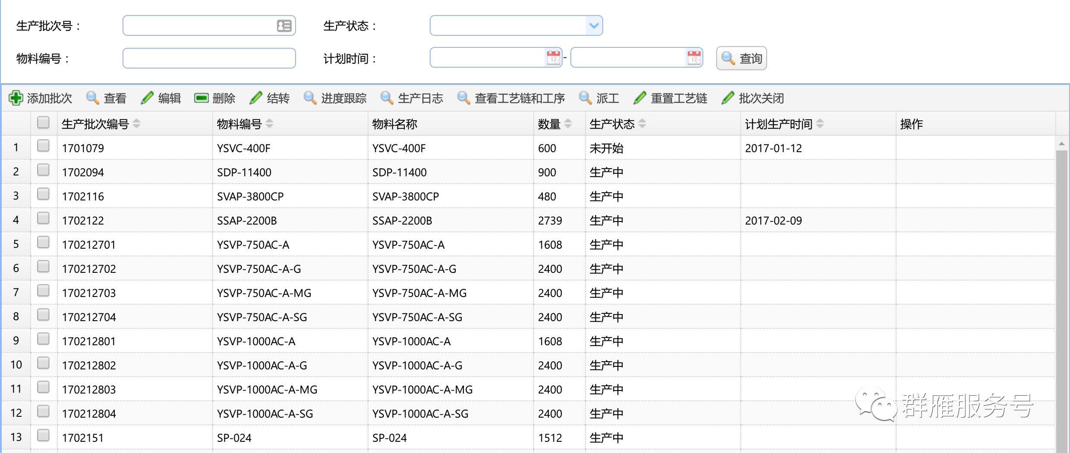1070x453 pixels.
Task: Click the 编辑 pencil icon
Action: click(147, 98)
